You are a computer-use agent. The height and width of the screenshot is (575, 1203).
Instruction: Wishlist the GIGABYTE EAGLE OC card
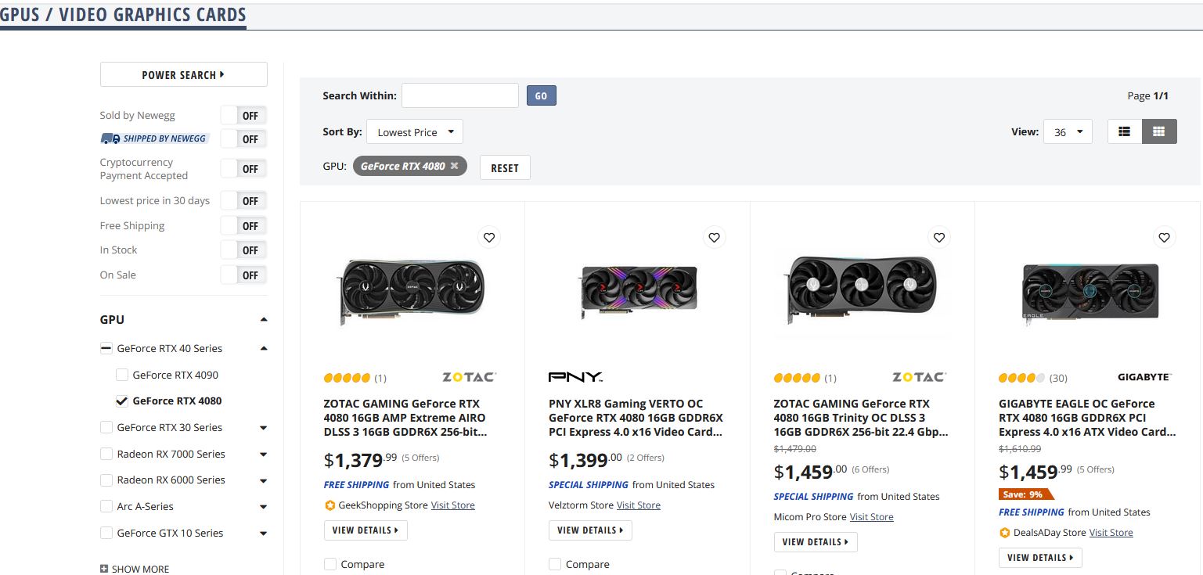point(1164,237)
